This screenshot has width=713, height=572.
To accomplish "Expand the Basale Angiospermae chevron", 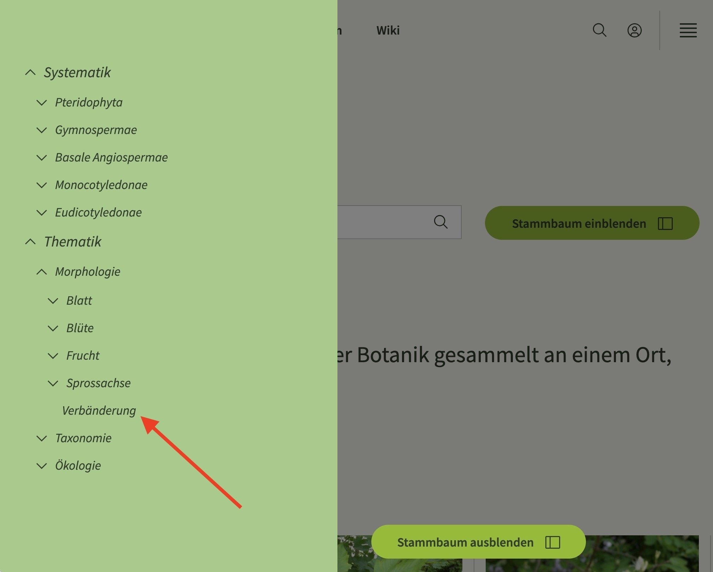I will pos(42,158).
